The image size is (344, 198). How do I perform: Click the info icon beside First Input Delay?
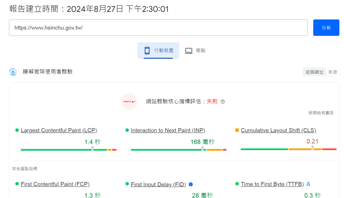tap(190, 184)
